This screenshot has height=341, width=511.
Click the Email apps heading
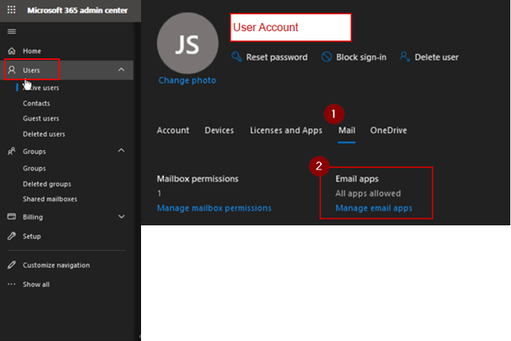point(357,179)
